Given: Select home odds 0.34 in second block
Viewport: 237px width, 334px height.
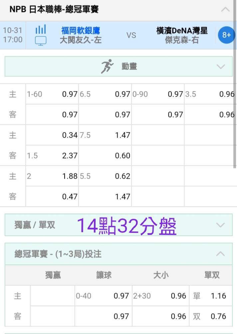Looking at the screenshot, I should [52, 135].
